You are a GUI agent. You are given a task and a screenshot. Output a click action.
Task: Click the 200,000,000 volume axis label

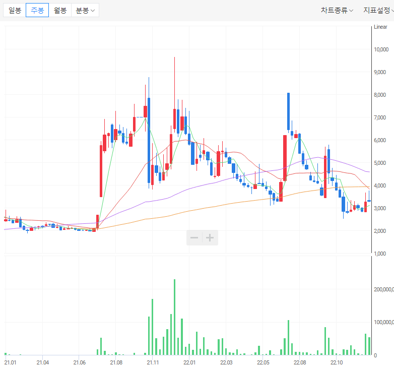pyautogui.click(x=384, y=289)
